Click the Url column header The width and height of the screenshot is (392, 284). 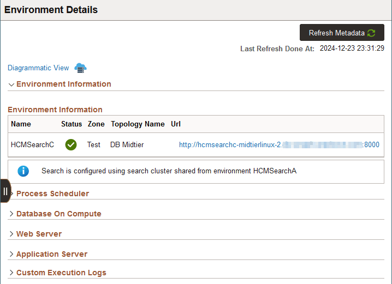point(176,124)
